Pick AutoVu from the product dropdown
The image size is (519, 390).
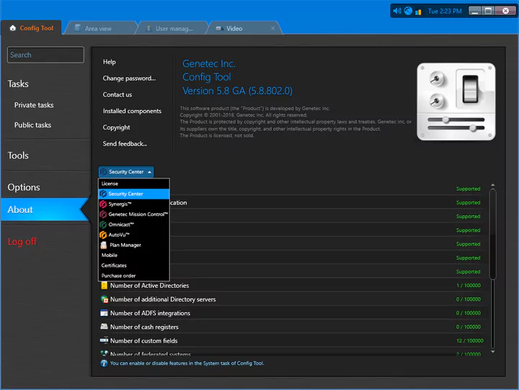pos(119,235)
